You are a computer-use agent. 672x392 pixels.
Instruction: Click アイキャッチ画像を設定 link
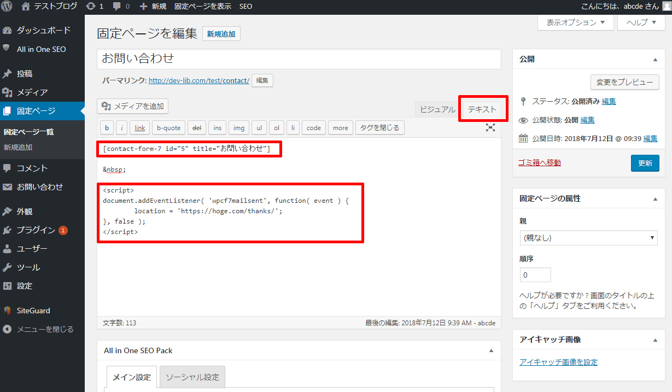[x=558, y=362]
